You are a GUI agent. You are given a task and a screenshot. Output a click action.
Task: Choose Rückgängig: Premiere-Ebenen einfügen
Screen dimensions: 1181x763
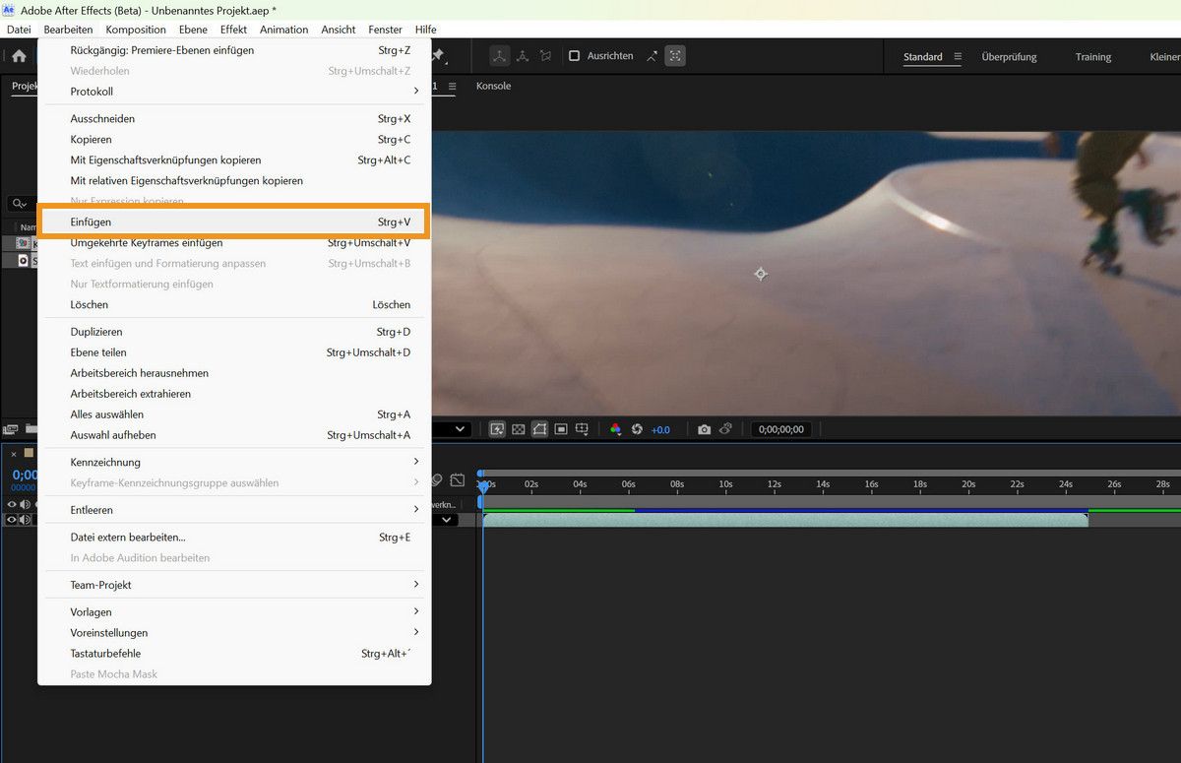point(234,50)
